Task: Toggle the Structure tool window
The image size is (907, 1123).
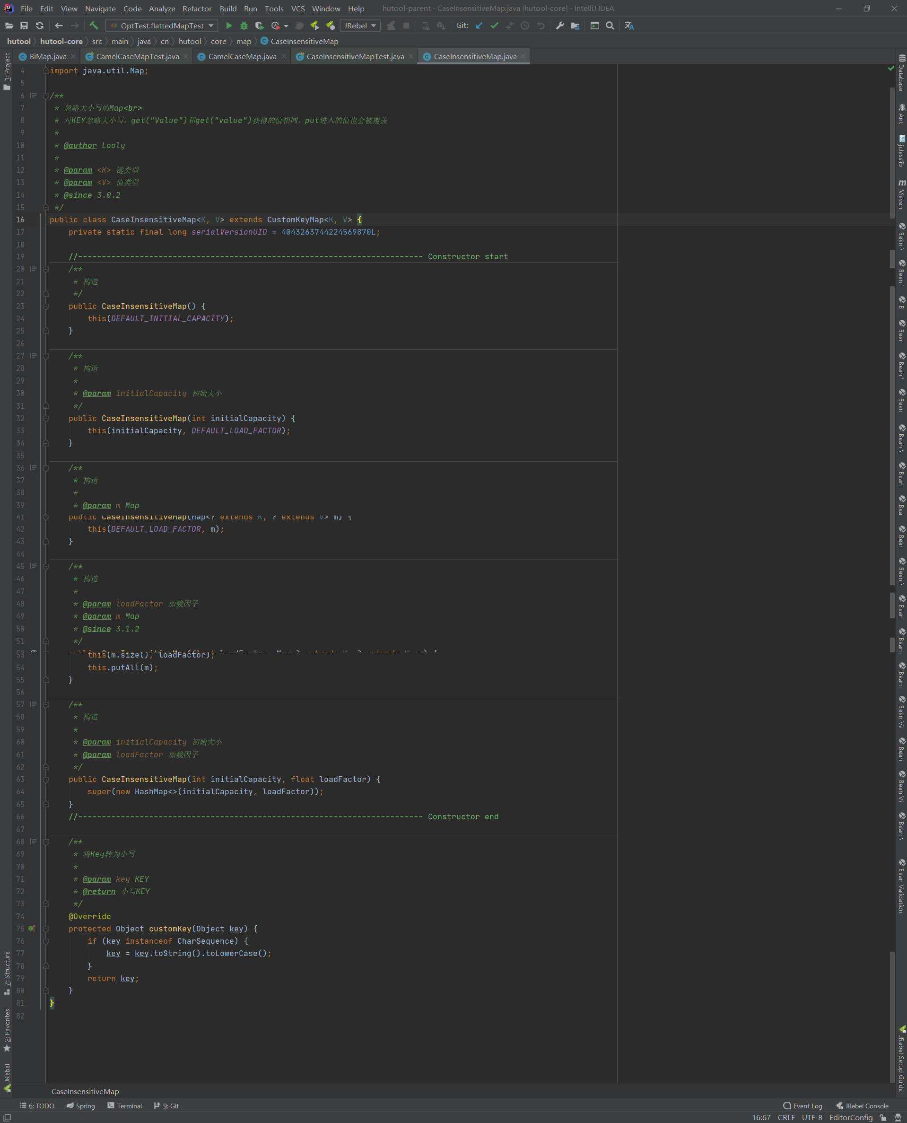Action: 7,973
